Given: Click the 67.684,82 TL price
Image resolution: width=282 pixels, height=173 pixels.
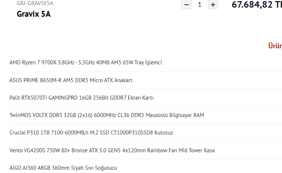Looking at the screenshot, I should [257, 4].
